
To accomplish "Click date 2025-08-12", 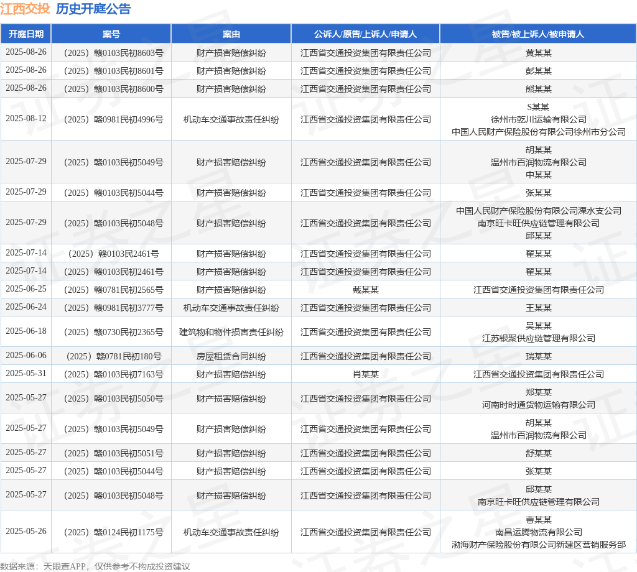I will pos(26,119).
